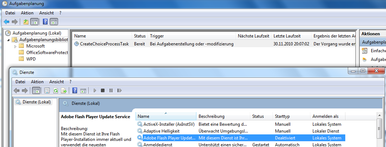Open help icon in Aufgabenplanung toolbar
386x147 pixels.
(x=45, y=22)
